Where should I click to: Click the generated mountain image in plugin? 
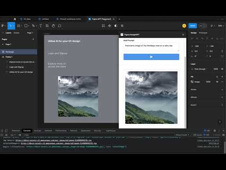coord(151,97)
